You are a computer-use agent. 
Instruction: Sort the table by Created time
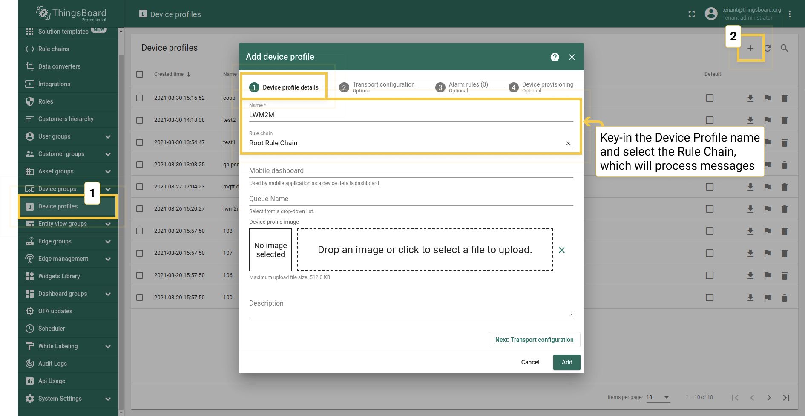(172, 74)
